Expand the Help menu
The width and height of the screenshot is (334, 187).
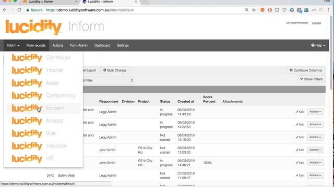point(318,45)
